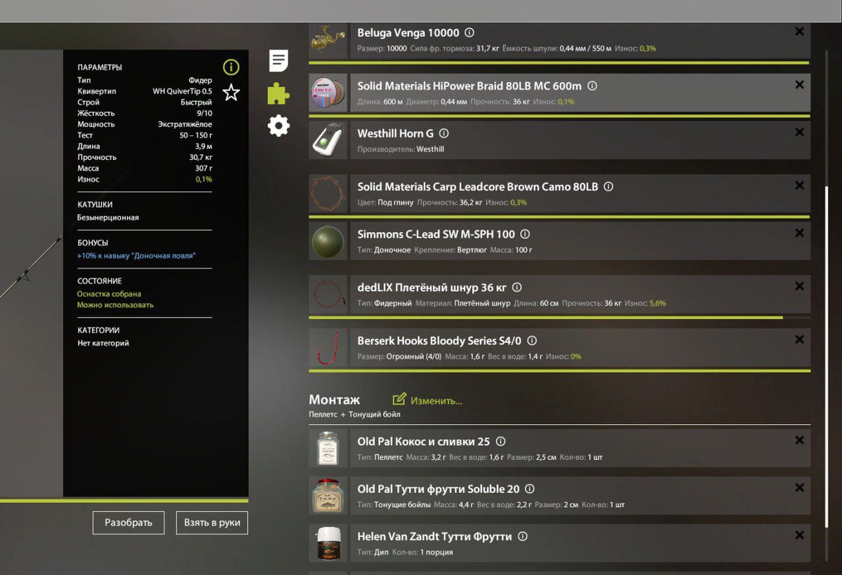Click the Old Pal Тутти фрутти Soluble jar thumbnail
This screenshot has height=575, width=842.
click(x=328, y=495)
